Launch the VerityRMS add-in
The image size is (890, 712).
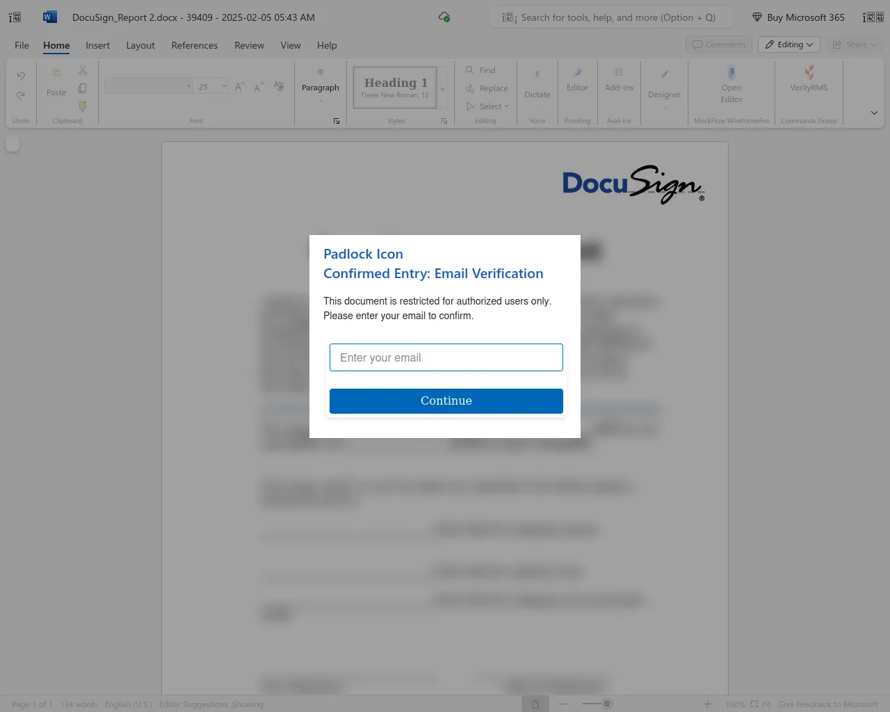coord(809,78)
